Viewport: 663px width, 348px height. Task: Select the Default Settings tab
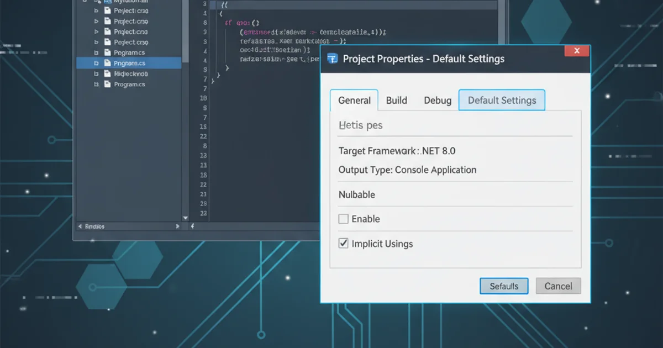click(x=502, y=101)
